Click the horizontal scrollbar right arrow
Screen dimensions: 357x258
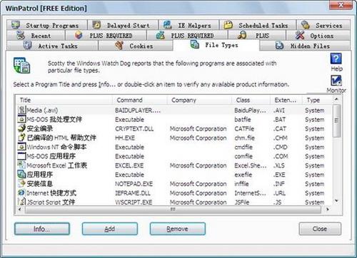coord(328,210)
